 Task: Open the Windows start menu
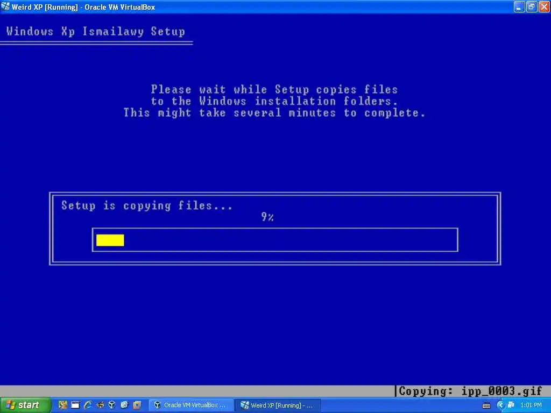tap(25, 405)
